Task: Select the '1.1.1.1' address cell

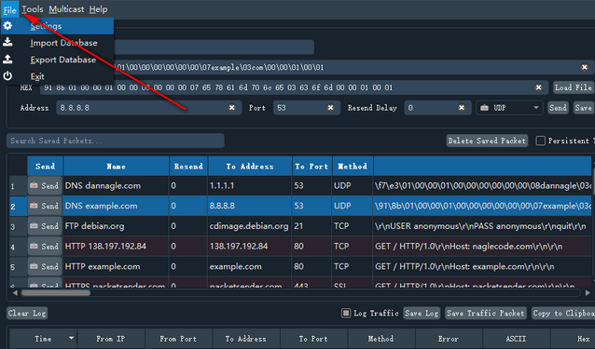Action: click(x=249, y=185)
